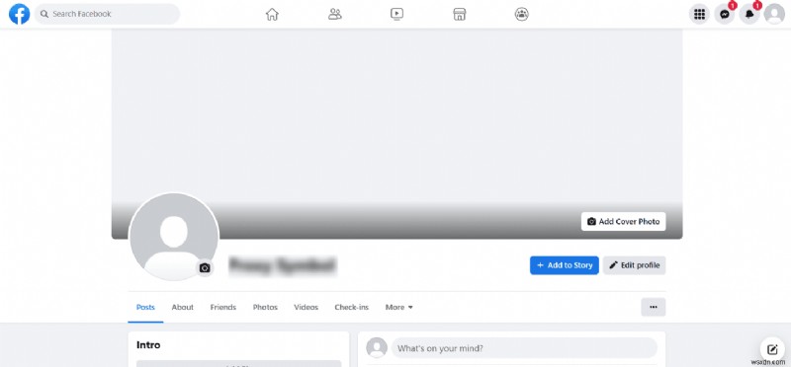Open the Marketplace icon

pyautogui.click(x=459, y=14)
